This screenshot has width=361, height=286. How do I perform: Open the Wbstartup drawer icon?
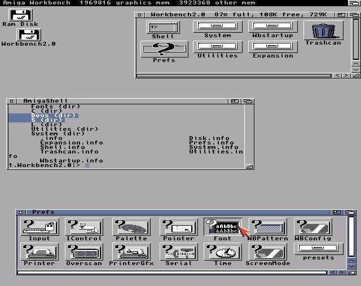pyautogui.click(x=273, y=27)
